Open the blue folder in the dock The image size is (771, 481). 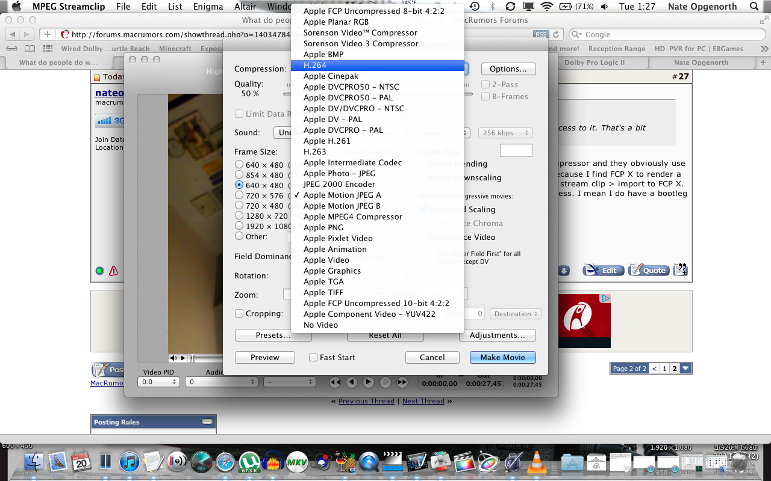572,462
